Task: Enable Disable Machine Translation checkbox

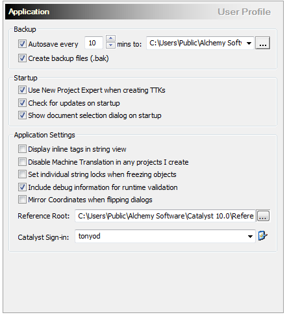Action: [22, 162]
